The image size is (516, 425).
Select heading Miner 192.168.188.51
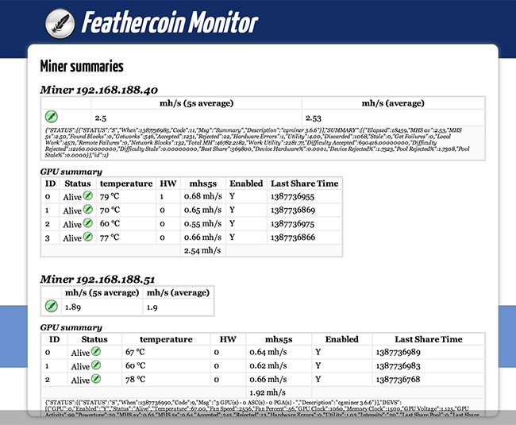click(x=98, y=280)
